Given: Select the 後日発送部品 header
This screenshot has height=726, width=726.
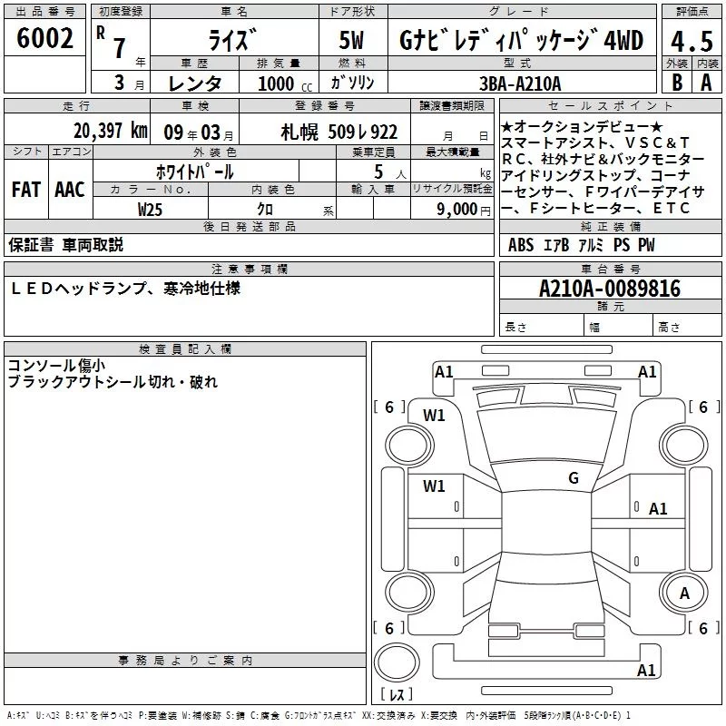Looking at the screenshot, I should pos(249,226).
